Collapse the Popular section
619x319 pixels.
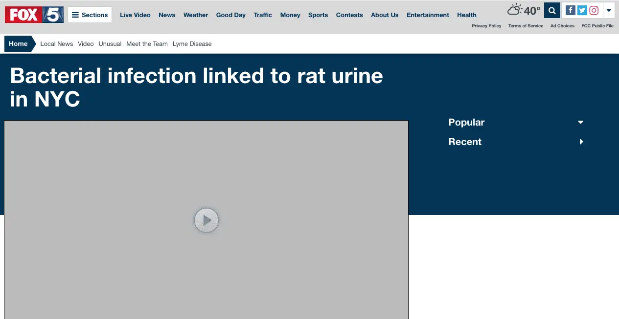coord(581,122)
